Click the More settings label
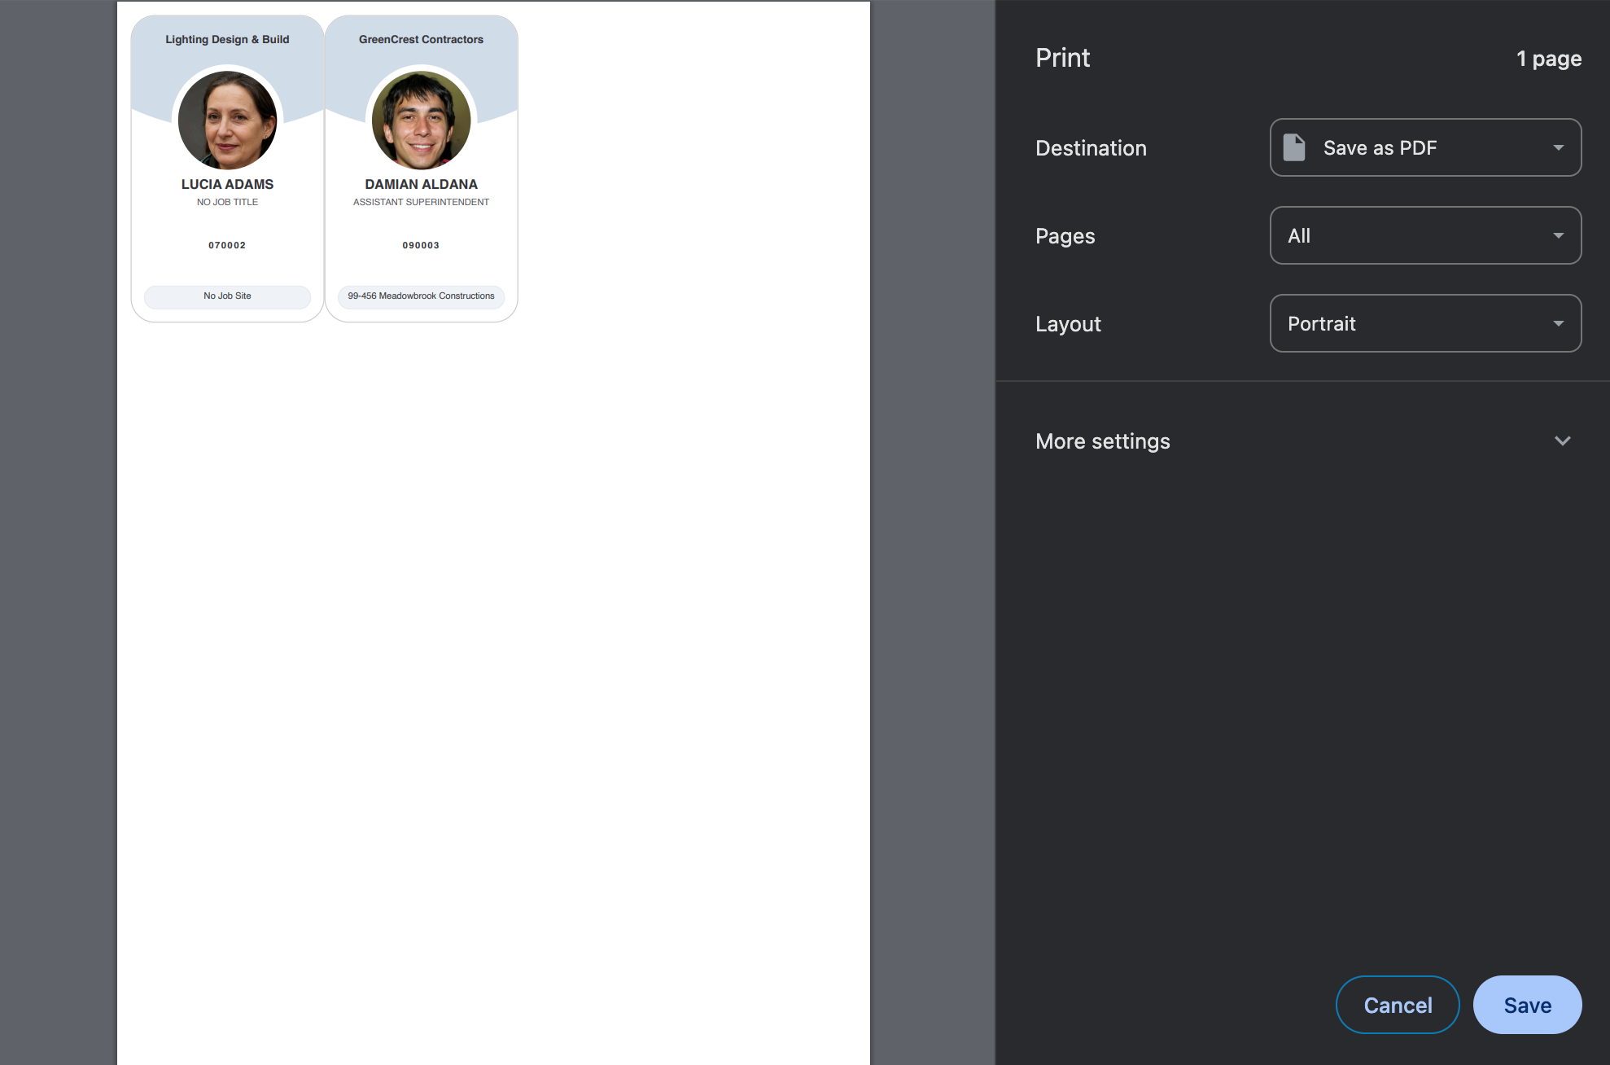The height and width of the screenshot is (1065, 1610). coord(1102,440)
